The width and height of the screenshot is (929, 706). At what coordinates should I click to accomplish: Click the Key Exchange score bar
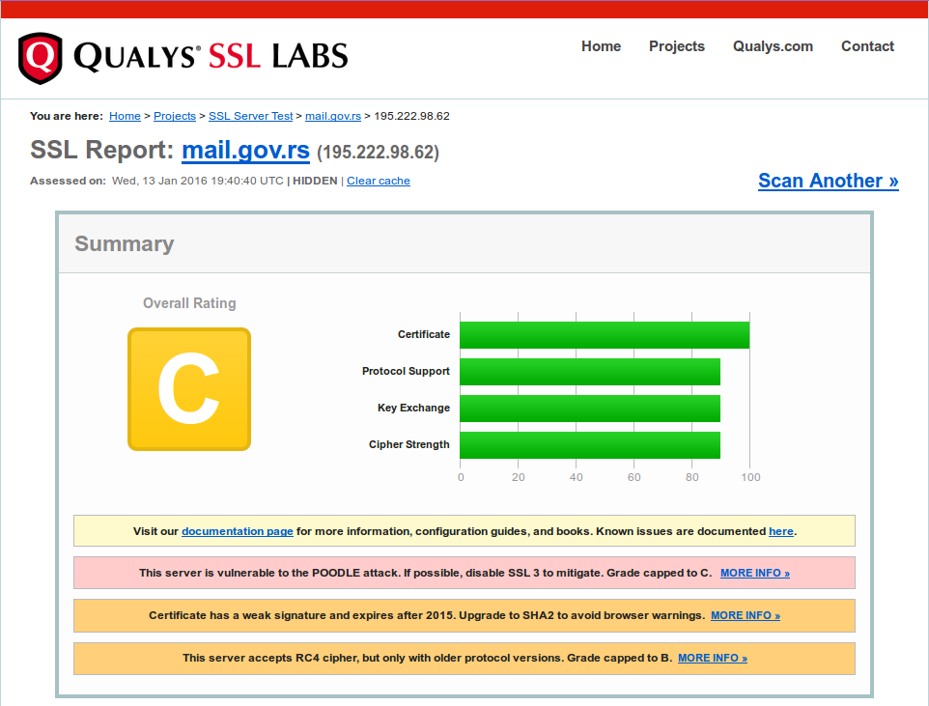click(590, 409)
